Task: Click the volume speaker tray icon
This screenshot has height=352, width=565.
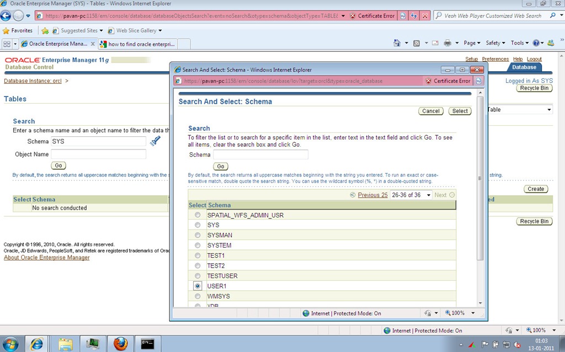Action: [517, 344]
